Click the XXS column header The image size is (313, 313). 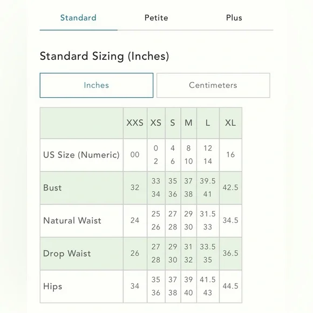click(x=135, y=123)
